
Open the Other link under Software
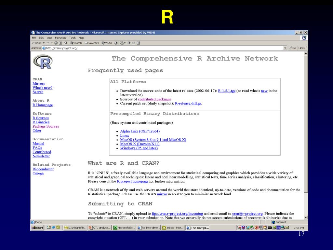coord(37,131)
